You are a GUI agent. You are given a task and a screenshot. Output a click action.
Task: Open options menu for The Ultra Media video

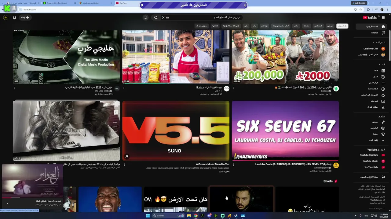14,88
